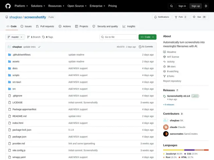Viewport: 214px width, 160px height.
Task: Click the tag icon next to 8 Tags
Action: [x=43, y=37]
